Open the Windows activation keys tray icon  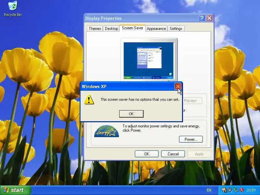(224, 190)
